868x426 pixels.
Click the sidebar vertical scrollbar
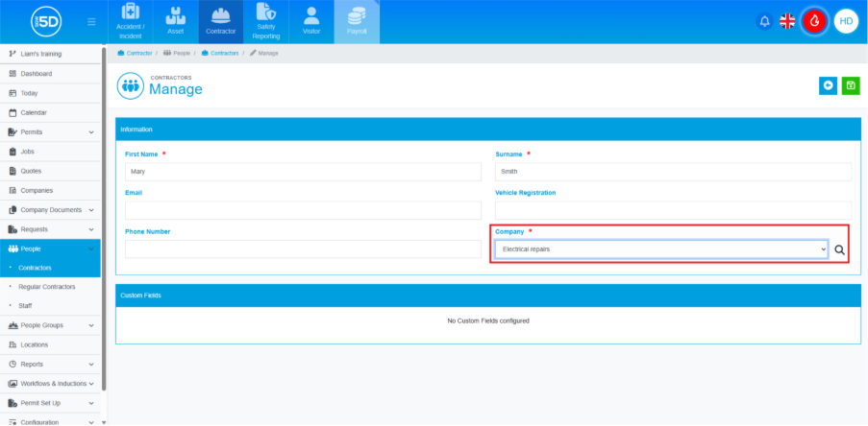[x=104, y=219]
